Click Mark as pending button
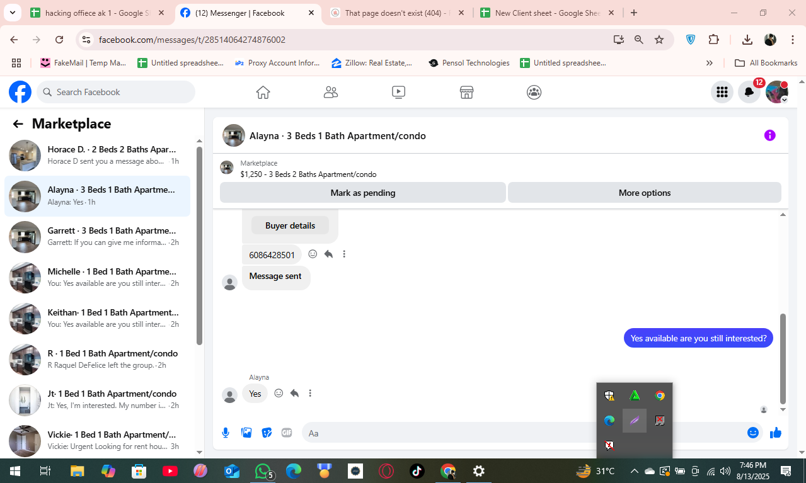806x483 pixels. pos(363,193)
